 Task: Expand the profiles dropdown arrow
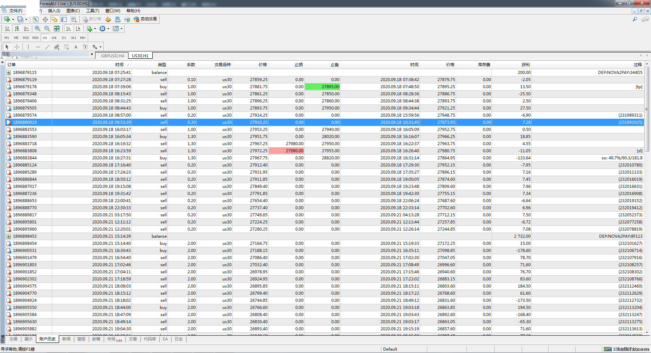(26, 19)
